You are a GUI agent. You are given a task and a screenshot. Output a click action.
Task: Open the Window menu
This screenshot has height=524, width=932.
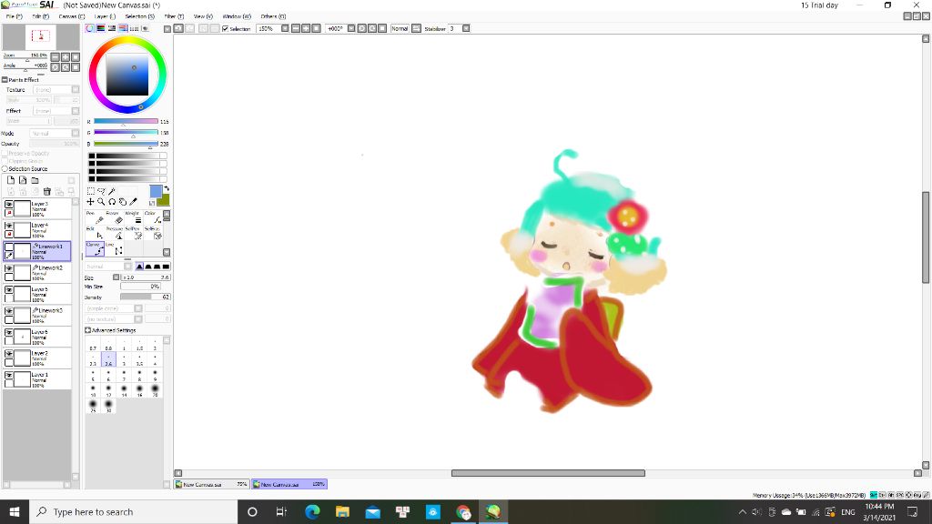point(237,16)
